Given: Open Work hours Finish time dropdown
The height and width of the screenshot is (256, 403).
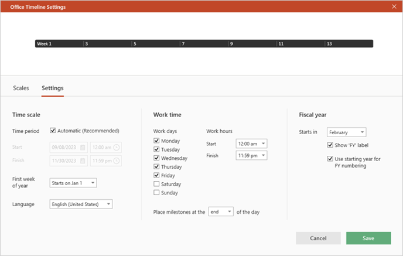Looking at the screenshot, I should (251, 155).
